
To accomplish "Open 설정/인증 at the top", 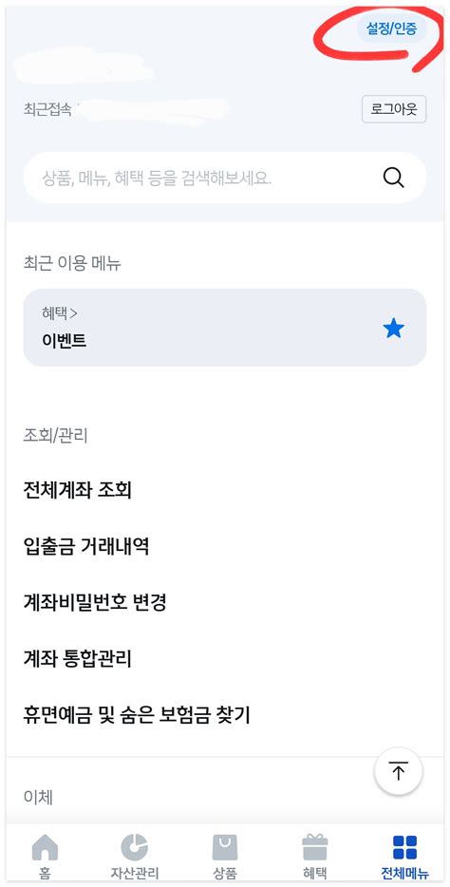I will [x=392, y=28].
